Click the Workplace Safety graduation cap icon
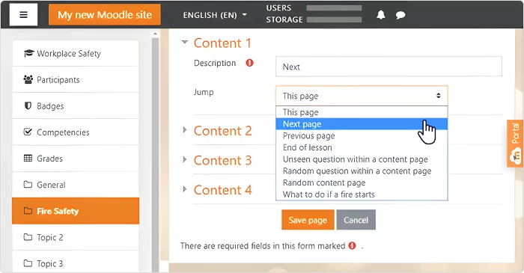Screen dimensions: 524x273 (28, 53)
